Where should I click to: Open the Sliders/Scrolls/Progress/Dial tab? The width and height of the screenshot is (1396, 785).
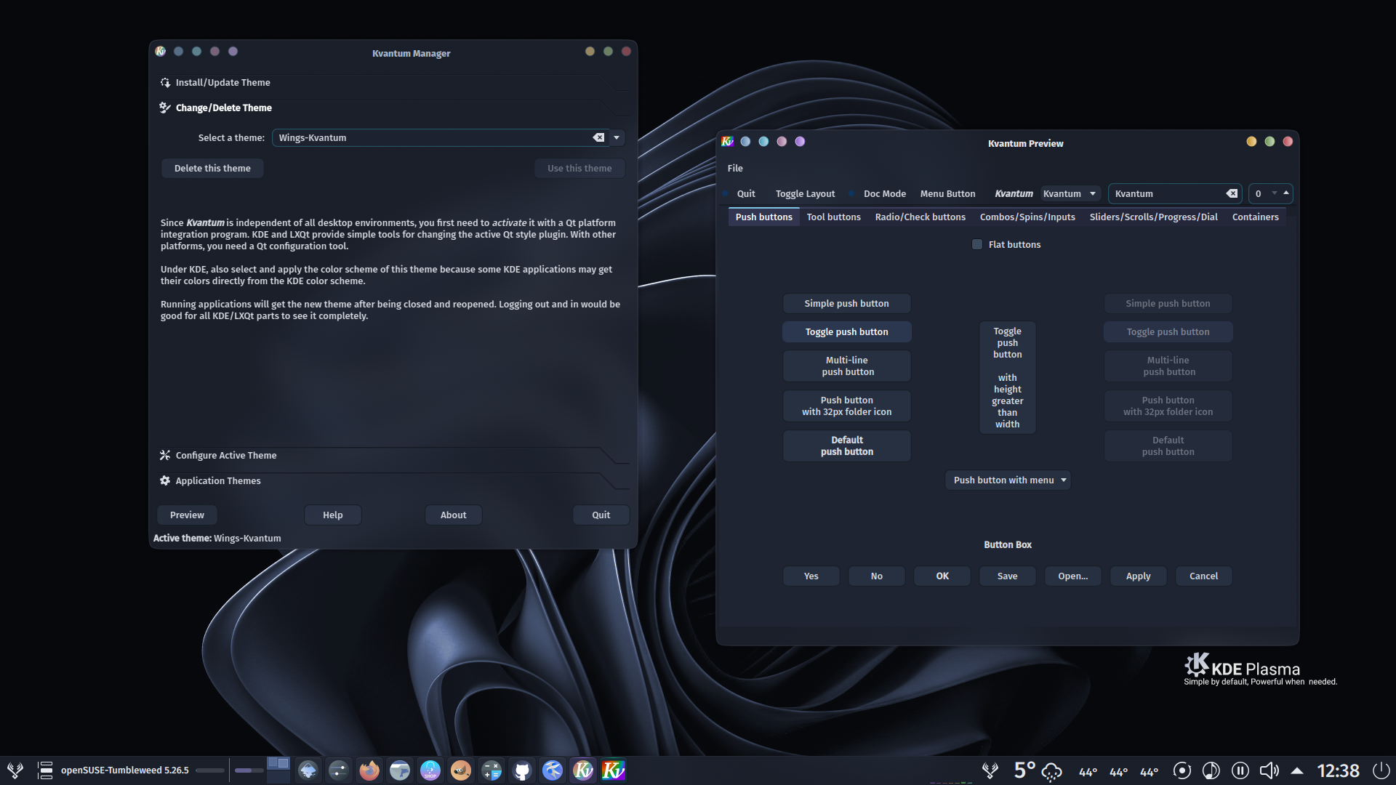pyautogui.click(x=1153, y=217)
